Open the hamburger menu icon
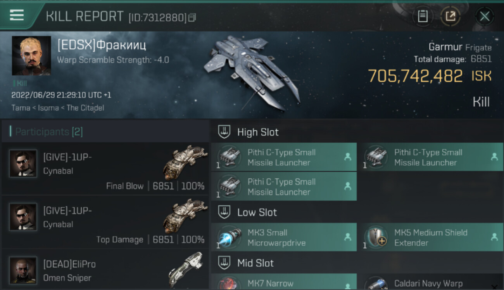This screenshot has width=504, height=290. [17, 15]
